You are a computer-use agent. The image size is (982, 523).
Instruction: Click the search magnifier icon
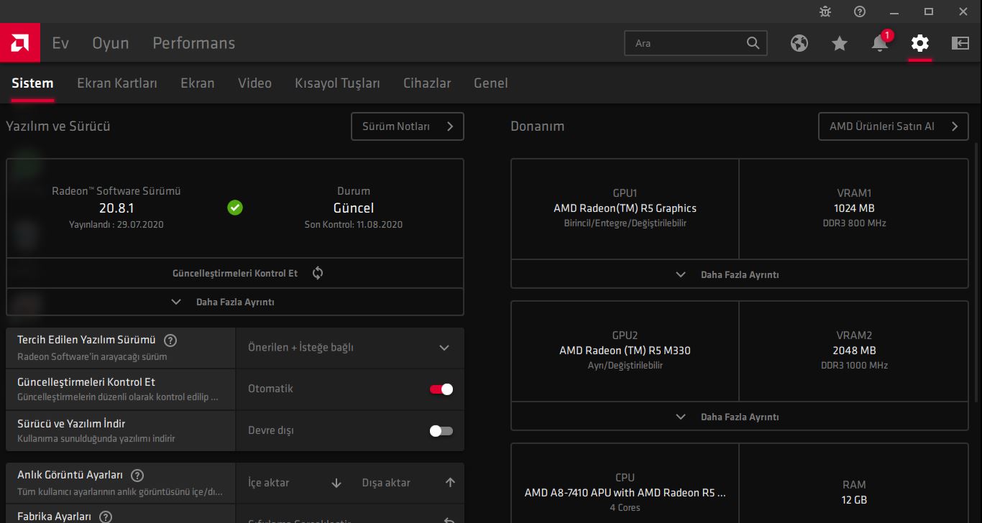(x=753, y=43)
